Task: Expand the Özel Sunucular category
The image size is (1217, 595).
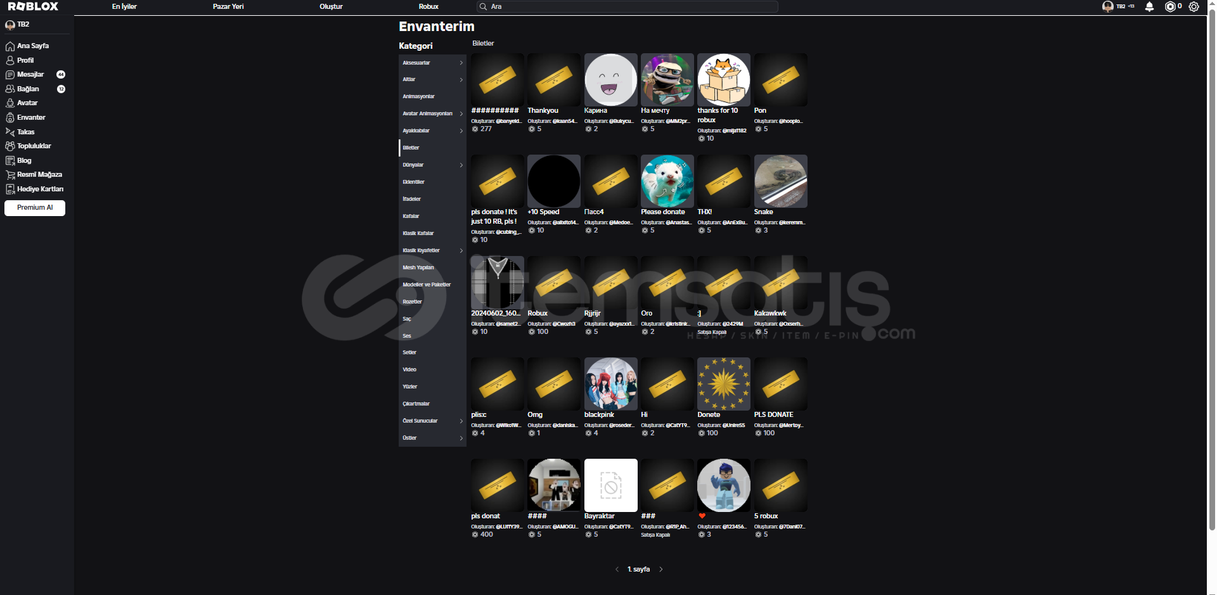Action: [432, 421]
